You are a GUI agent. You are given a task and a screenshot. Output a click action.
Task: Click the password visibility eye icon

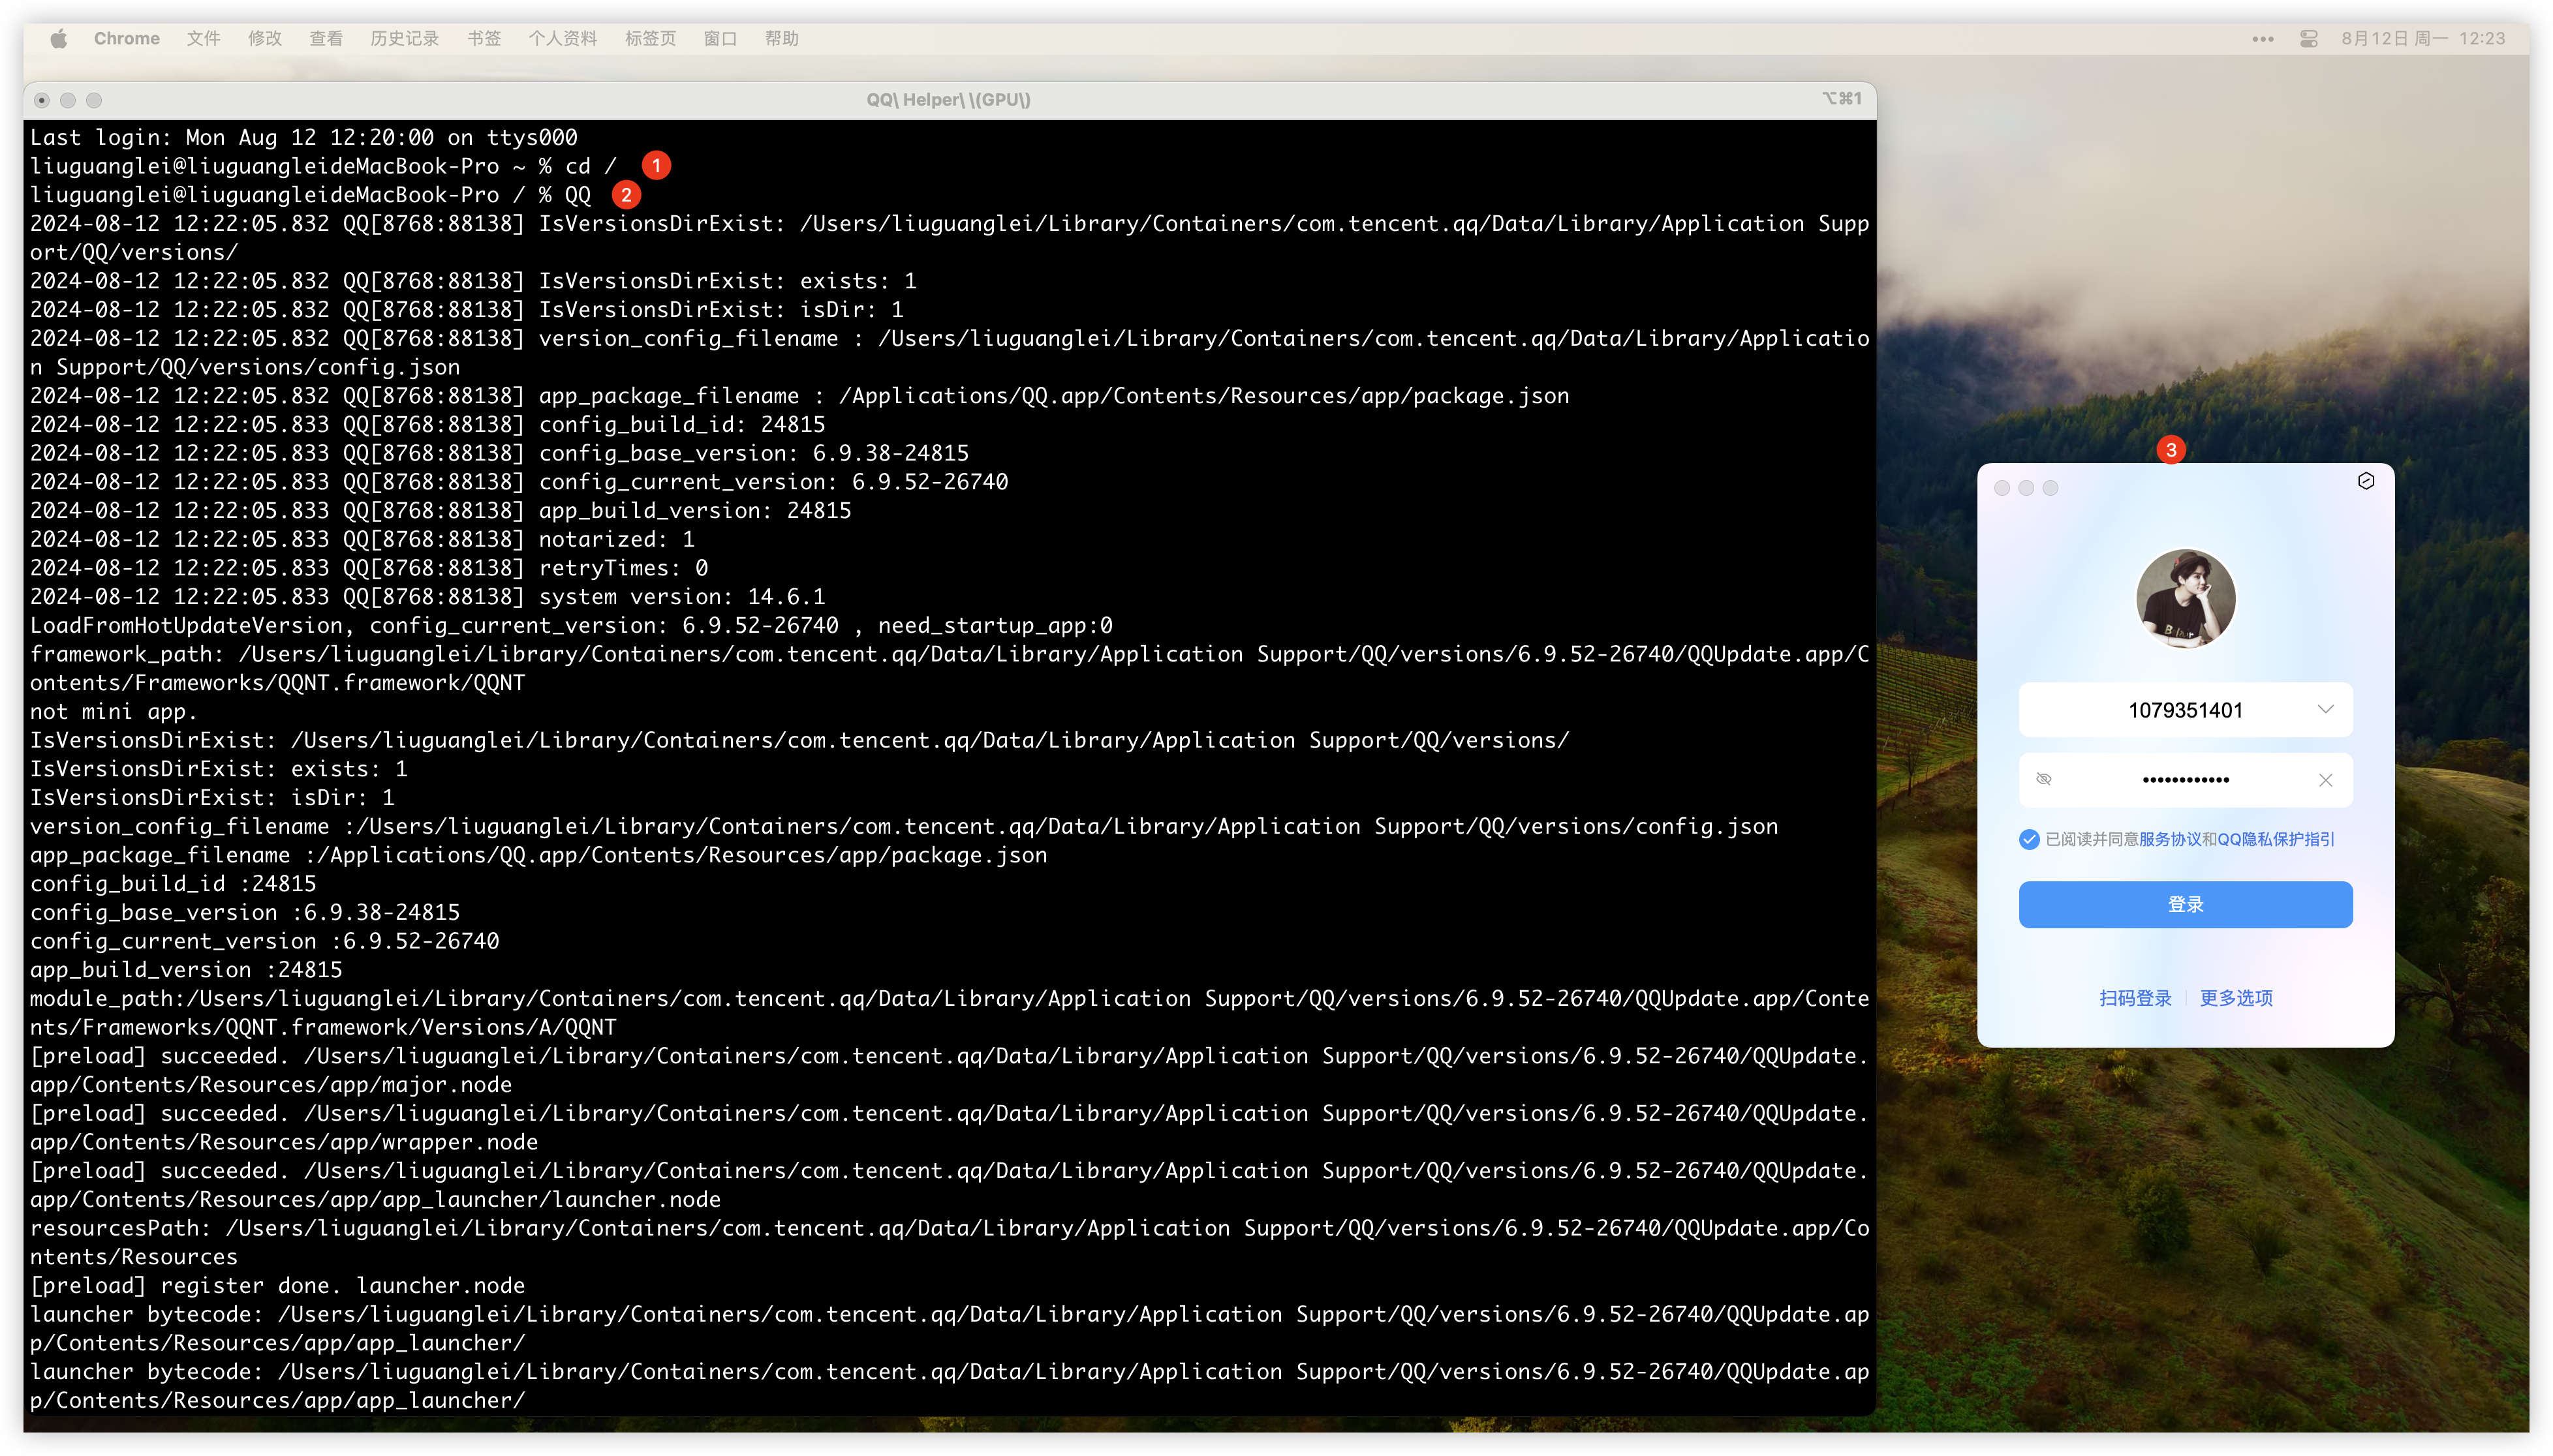point(2044,779)
